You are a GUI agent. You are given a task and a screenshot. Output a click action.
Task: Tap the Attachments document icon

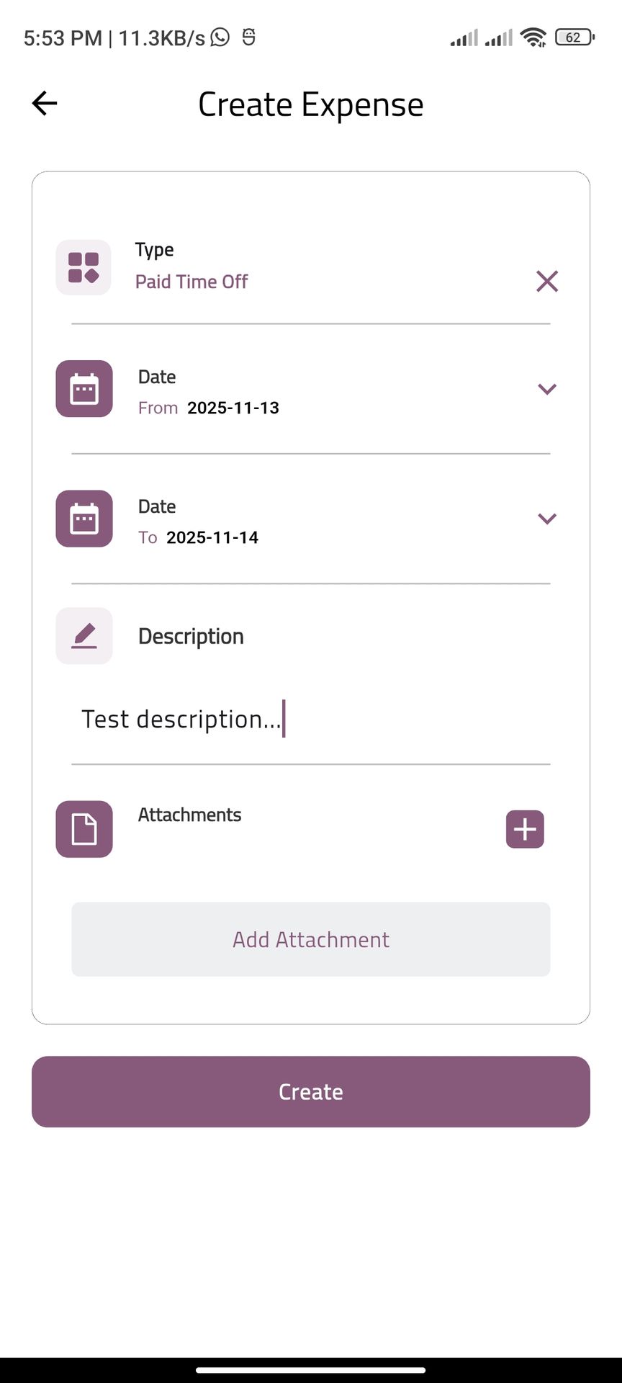84,829
